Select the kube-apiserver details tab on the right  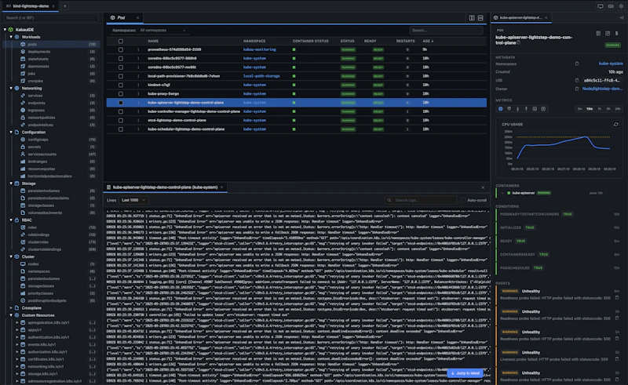coord(520,17)
